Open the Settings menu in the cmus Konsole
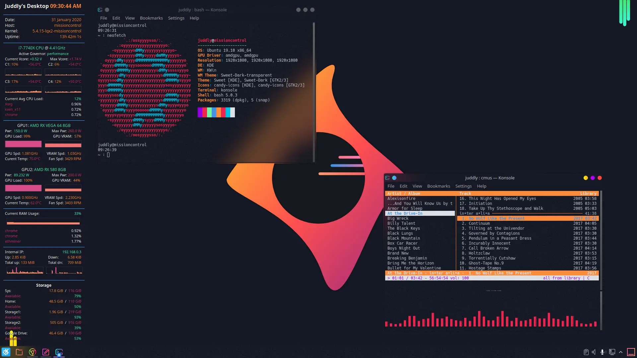 (463, 186)
